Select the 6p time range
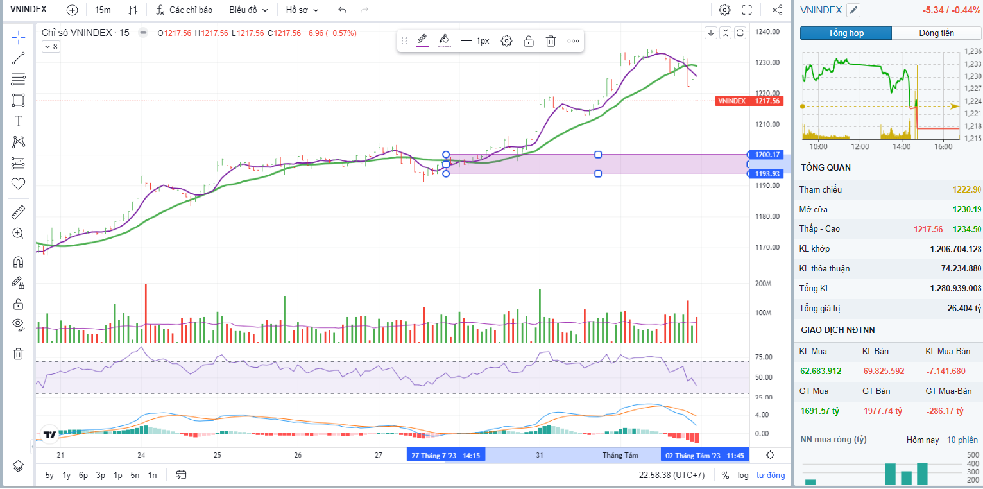 83,476
